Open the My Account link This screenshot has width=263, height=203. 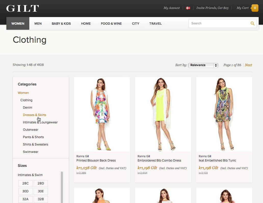[x=172, y=8]
